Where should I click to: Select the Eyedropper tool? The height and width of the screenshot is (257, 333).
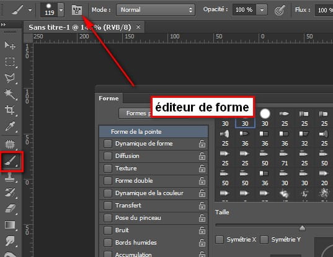(x=10, y=126)
